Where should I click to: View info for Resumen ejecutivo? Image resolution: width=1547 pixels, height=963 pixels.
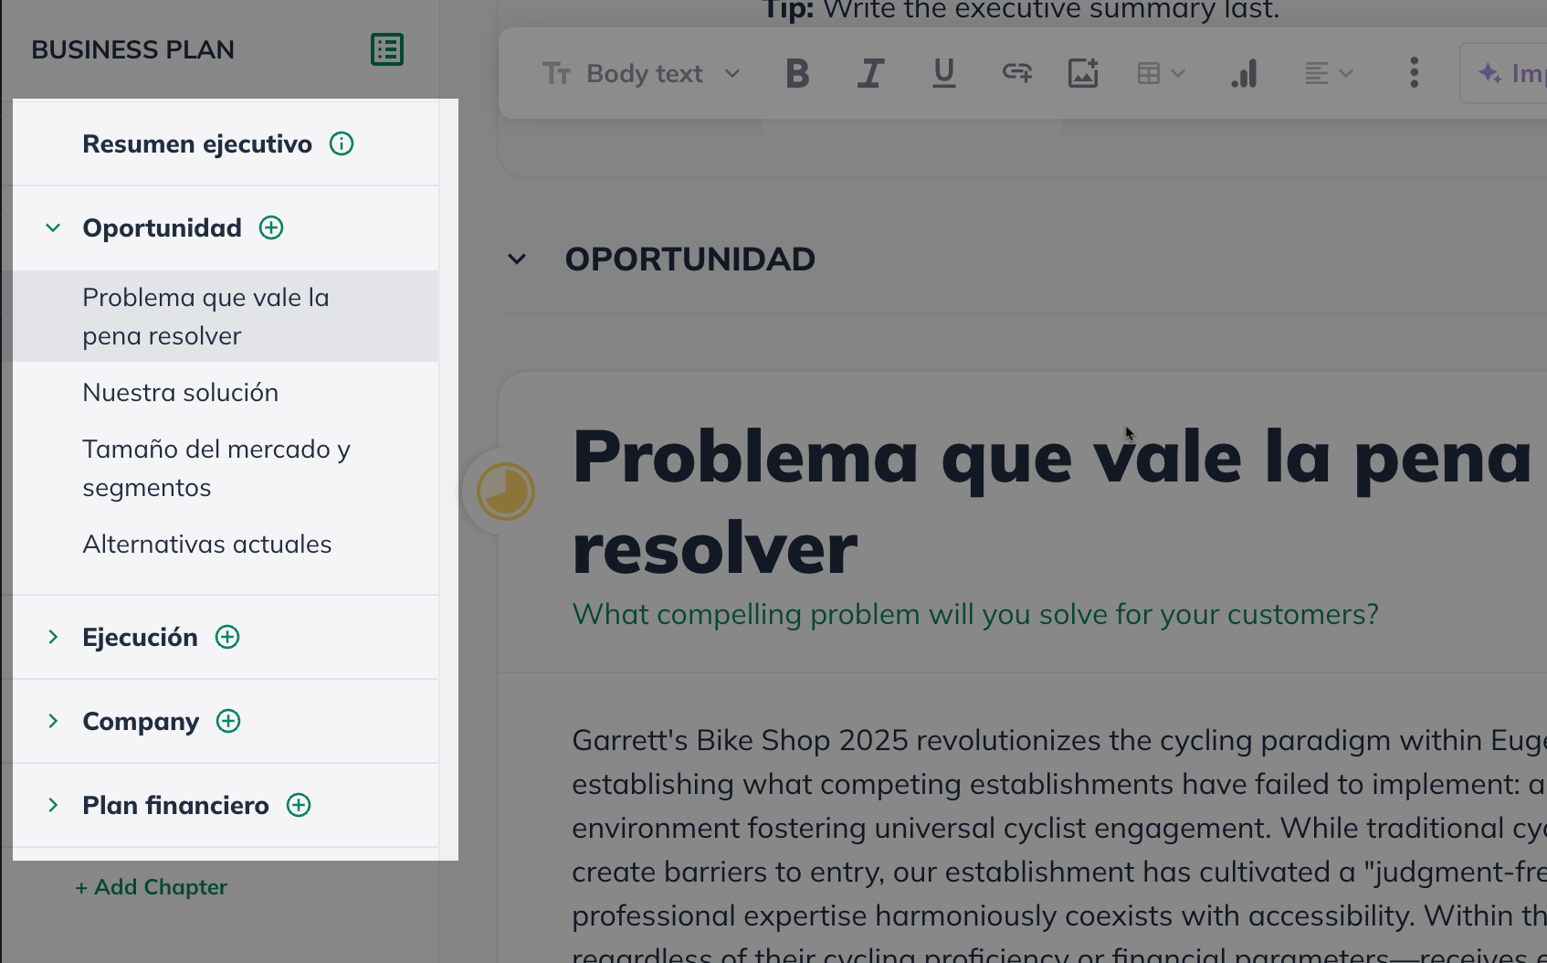342,143
